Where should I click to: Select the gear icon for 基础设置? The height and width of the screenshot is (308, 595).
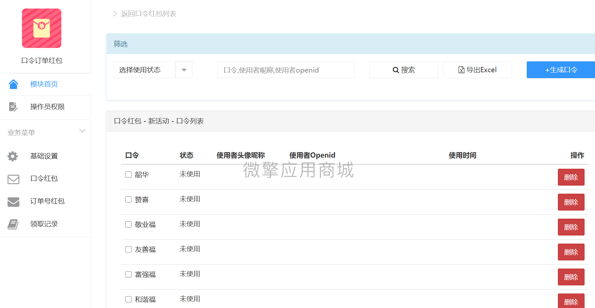[13, 156]
